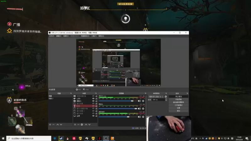Click the Exit (退出) button in Controls
251x141 pixels.
coord(179,111)
